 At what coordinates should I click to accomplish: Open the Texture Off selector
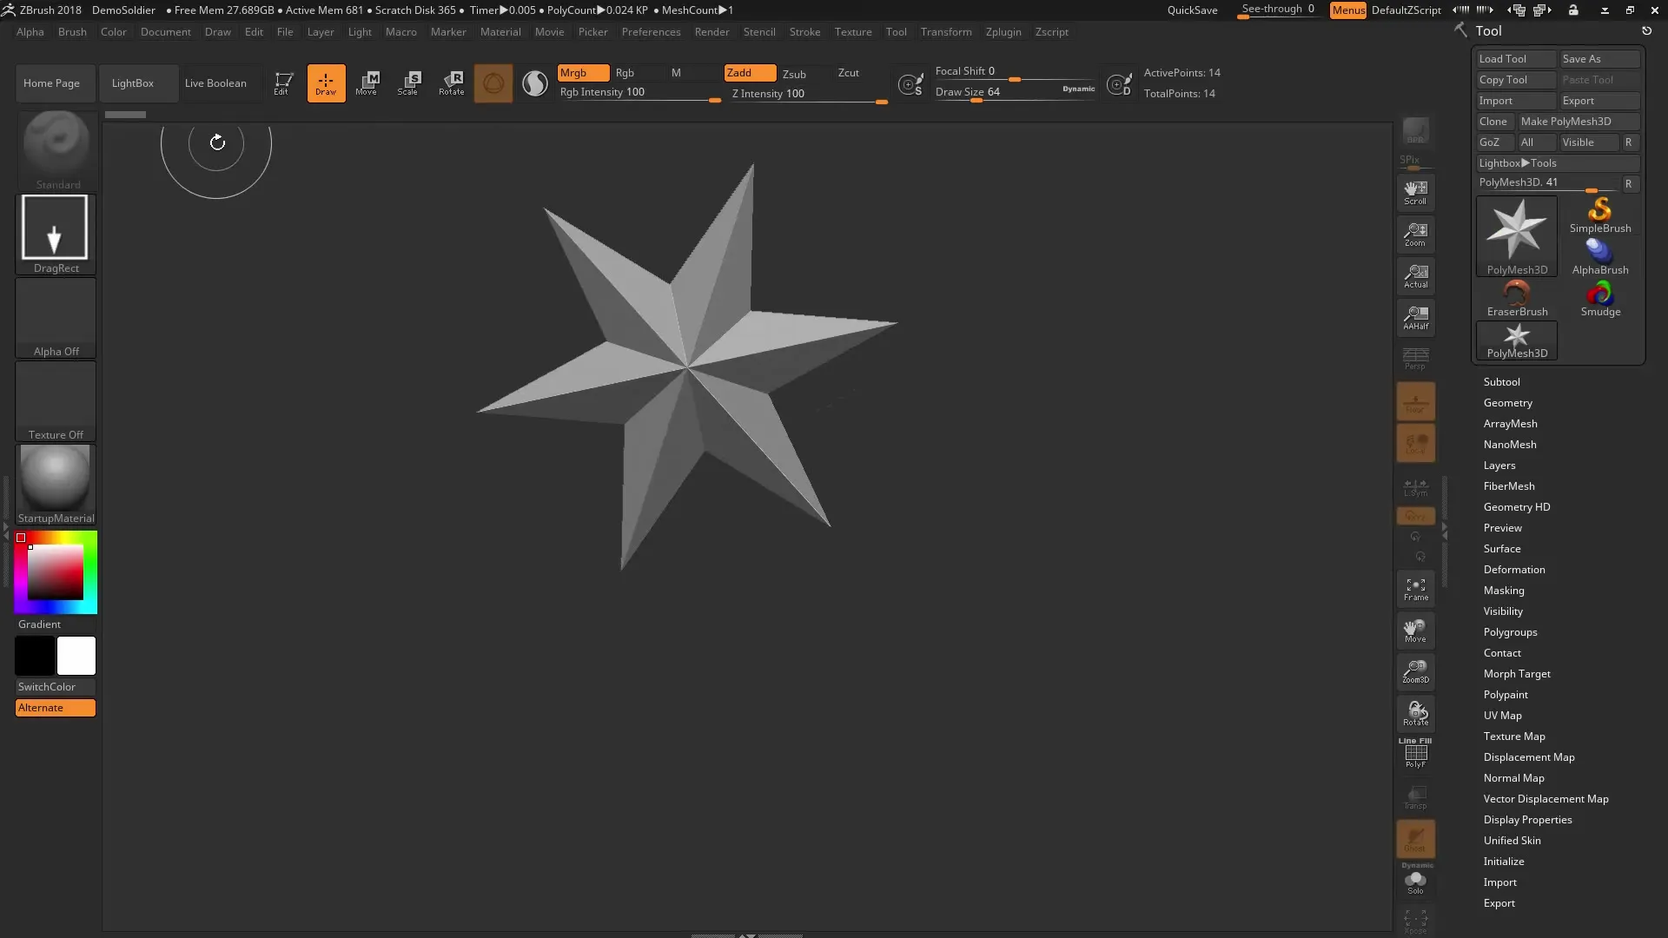click(x=56, y=400)
